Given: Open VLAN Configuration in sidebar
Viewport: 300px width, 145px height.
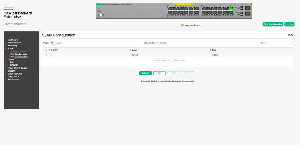Looking at the screenshot, I should point(18,51).
